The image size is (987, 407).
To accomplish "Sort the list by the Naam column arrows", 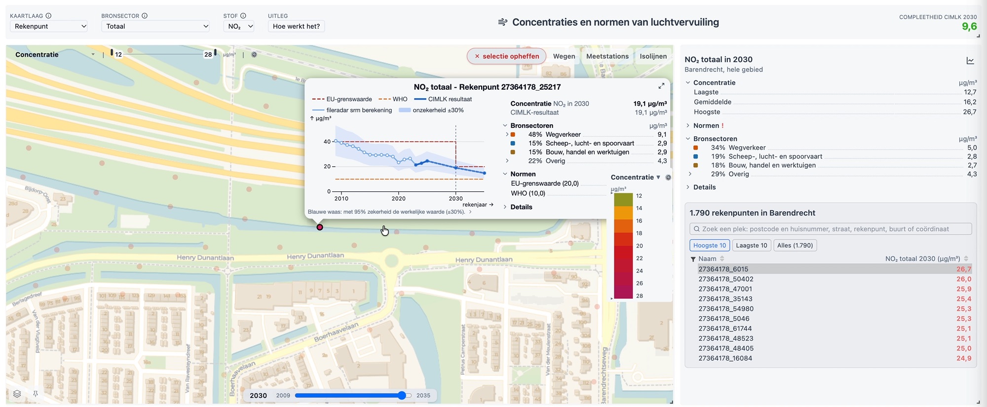I will tap(722, 259).
